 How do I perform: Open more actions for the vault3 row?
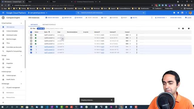pyautogui.click(x=137, y=41)
